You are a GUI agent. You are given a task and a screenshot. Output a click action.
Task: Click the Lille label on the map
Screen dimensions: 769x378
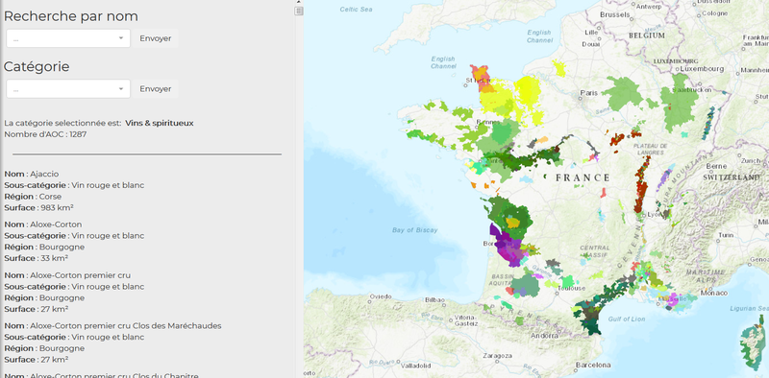point(592,32)
